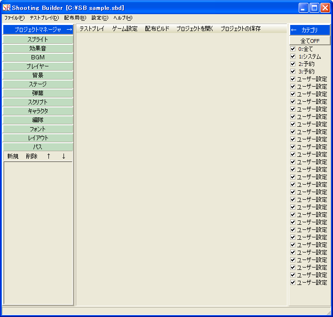Open the 設定(C) menu
Viewport: 333px width, 317px height.
coord(100,18)
